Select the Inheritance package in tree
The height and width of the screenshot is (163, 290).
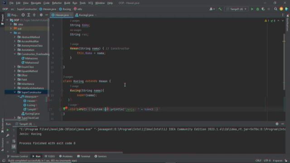tap(27, 84)
